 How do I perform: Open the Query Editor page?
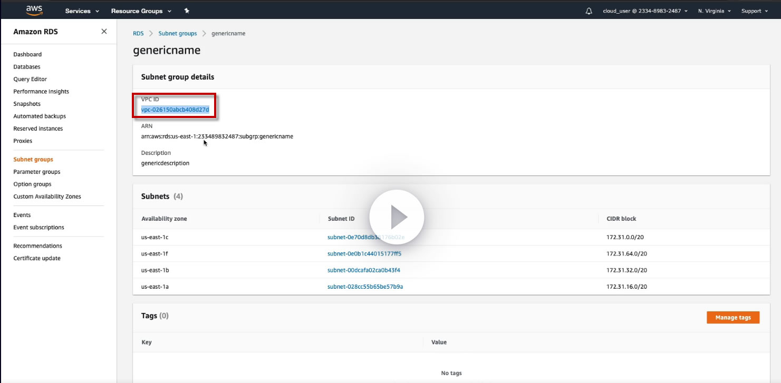(30, 79)
